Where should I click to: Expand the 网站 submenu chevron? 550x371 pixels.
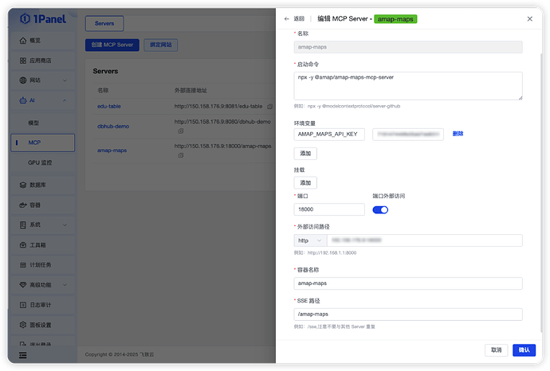point(65,80)
